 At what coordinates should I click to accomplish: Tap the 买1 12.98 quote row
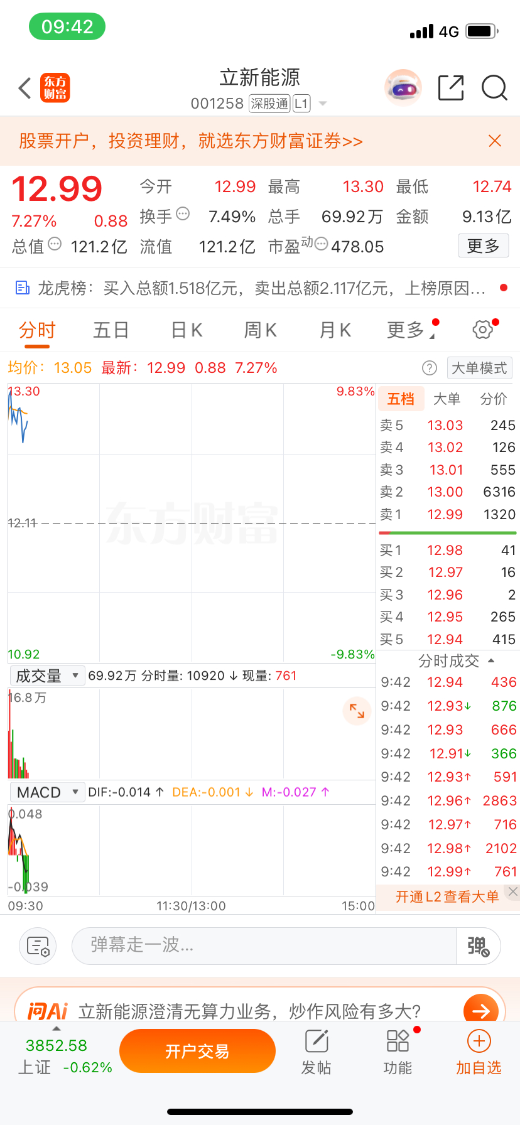pos(448,550)
